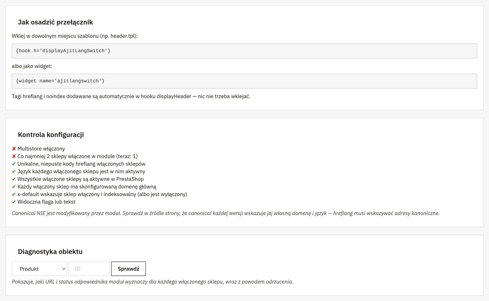Click the albo jako widget label

[x=32, y=66]
